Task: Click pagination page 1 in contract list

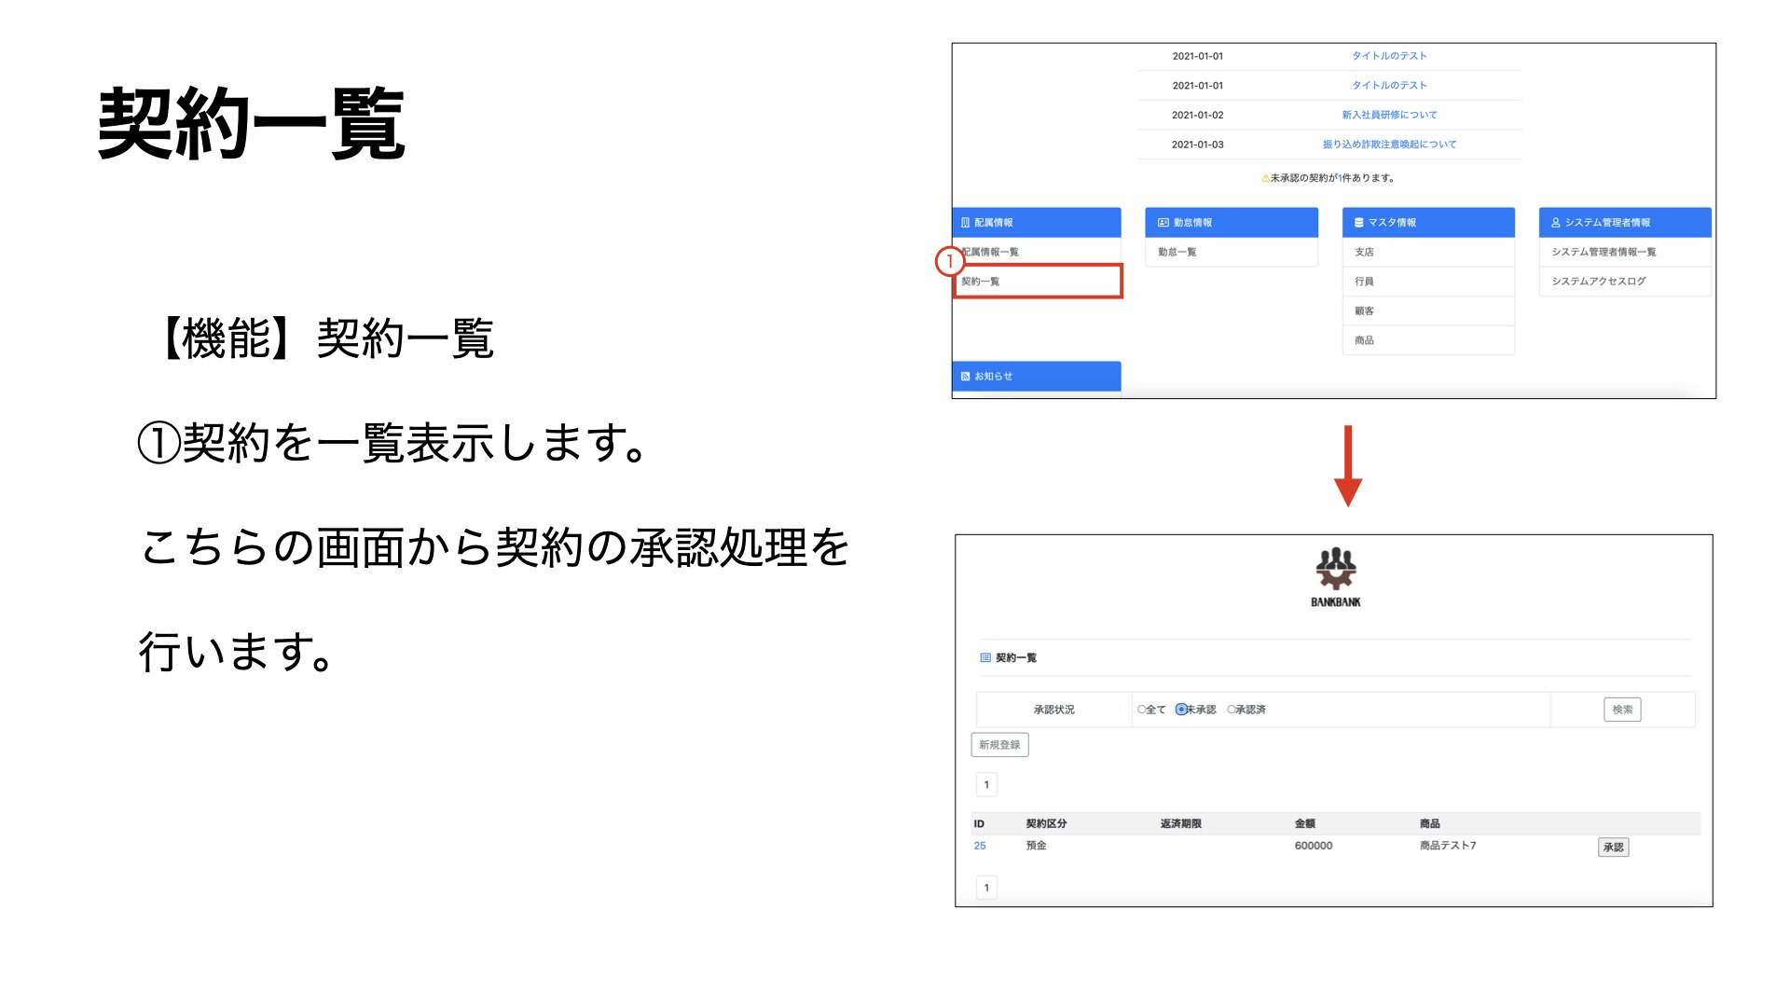Action: click(985, 784)
